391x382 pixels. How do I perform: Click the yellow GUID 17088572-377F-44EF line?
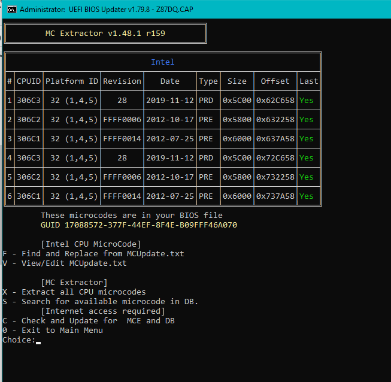point(139,225)
